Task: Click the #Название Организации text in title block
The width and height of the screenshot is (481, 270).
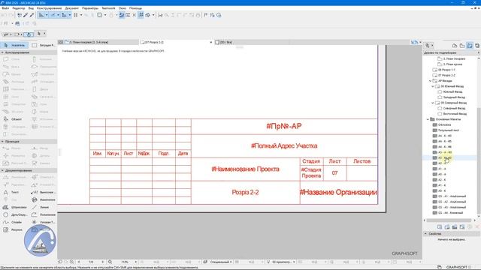Action: click(338, 192)
